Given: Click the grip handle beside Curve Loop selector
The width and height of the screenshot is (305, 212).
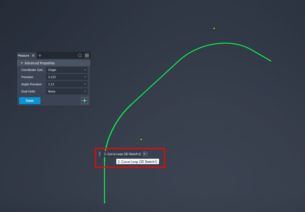Looking at the screenshot, I should pyautogui.click(x=100, y=154).
